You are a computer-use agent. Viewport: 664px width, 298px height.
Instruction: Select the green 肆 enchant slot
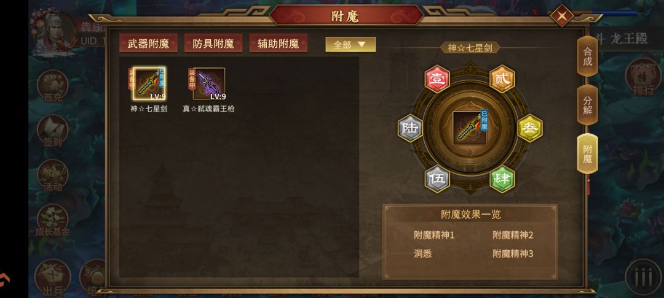(x=502, y=178)
